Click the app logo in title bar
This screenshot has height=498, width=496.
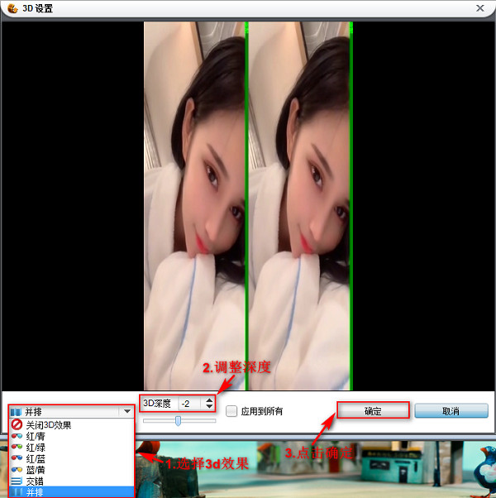click(12, 8)
